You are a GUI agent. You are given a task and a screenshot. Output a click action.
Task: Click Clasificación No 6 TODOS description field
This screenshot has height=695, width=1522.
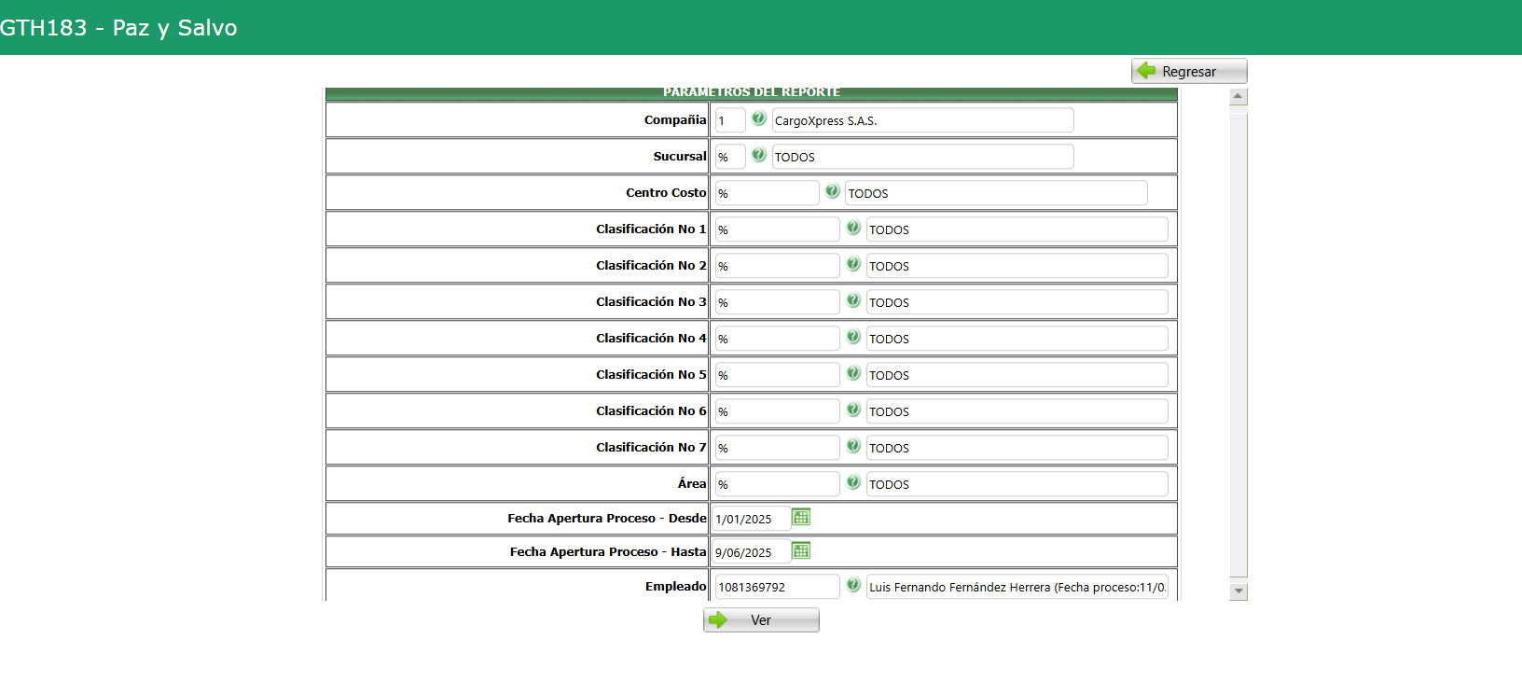pos(1017,411)
